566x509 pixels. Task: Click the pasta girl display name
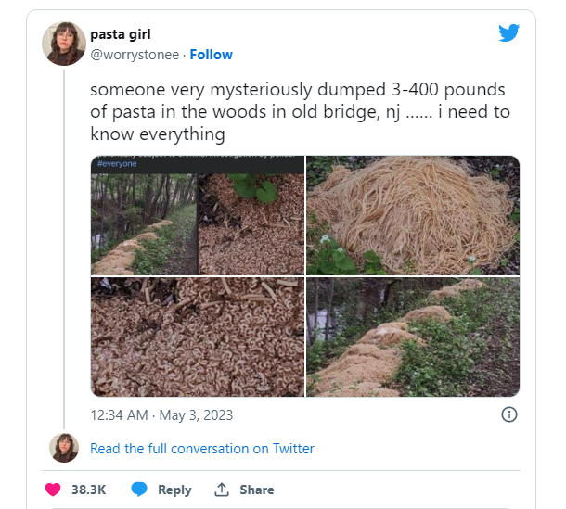(x=121, y=34)
